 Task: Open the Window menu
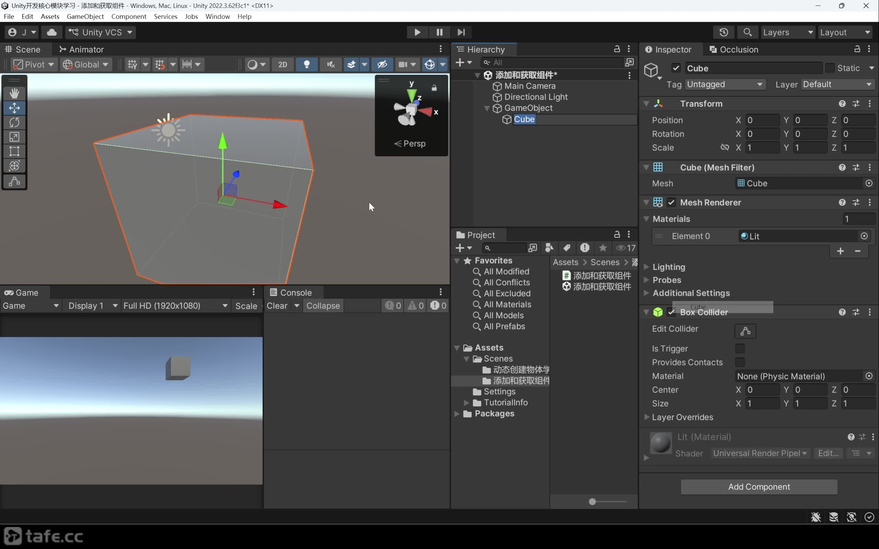pyautogui.click(x=218, y=17)
